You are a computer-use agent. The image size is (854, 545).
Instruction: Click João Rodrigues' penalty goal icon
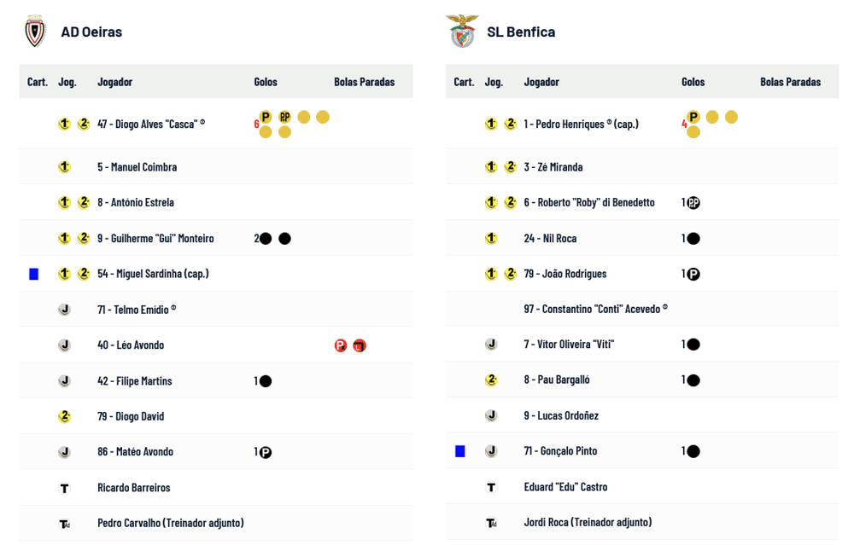(693, 274)
